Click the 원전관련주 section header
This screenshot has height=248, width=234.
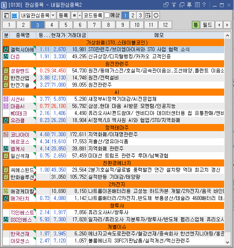113,64
